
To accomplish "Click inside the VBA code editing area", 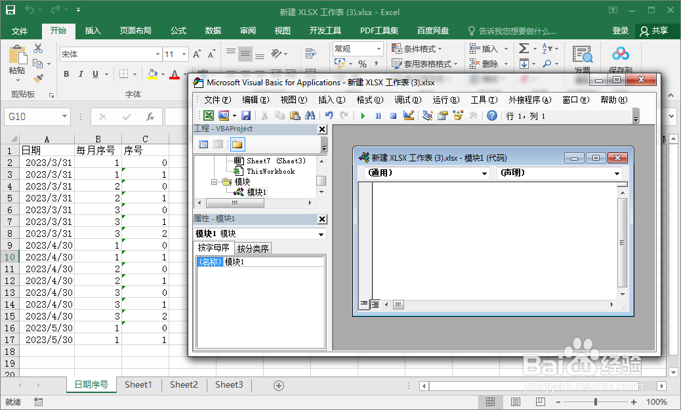I will pyautogui.click(x=494, y=241).
